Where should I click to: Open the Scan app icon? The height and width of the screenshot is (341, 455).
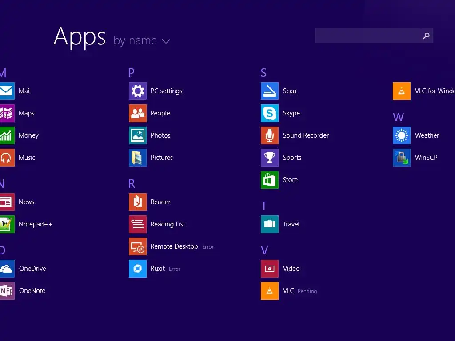click(x=270, y=91)
